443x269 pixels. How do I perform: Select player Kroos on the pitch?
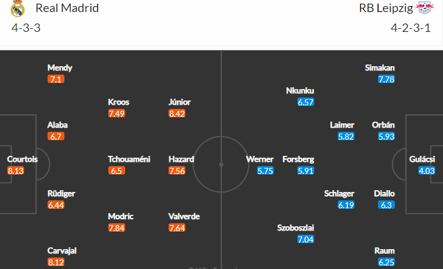pyautogui.click(x=119, y=102)
